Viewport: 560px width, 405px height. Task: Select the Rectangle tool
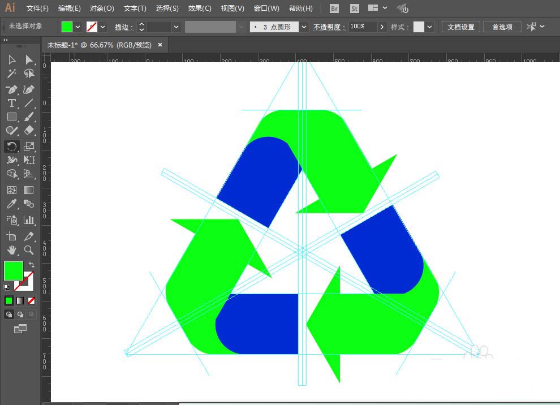(12, 117)
